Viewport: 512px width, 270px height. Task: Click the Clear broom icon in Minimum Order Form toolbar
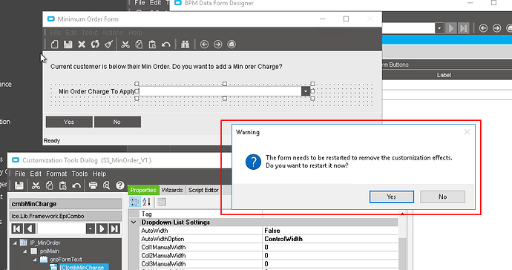click(109, 44)
